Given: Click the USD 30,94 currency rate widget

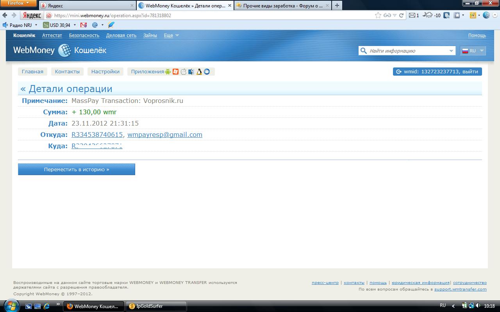Looking at the screenshot, I should (x=57, y=25).
